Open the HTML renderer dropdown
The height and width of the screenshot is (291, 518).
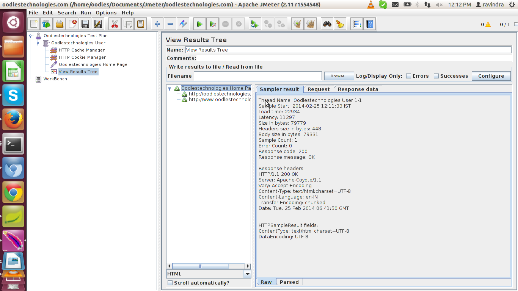248,274
